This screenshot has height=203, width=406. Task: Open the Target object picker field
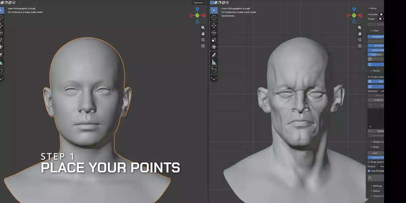(x=381, y=19)
